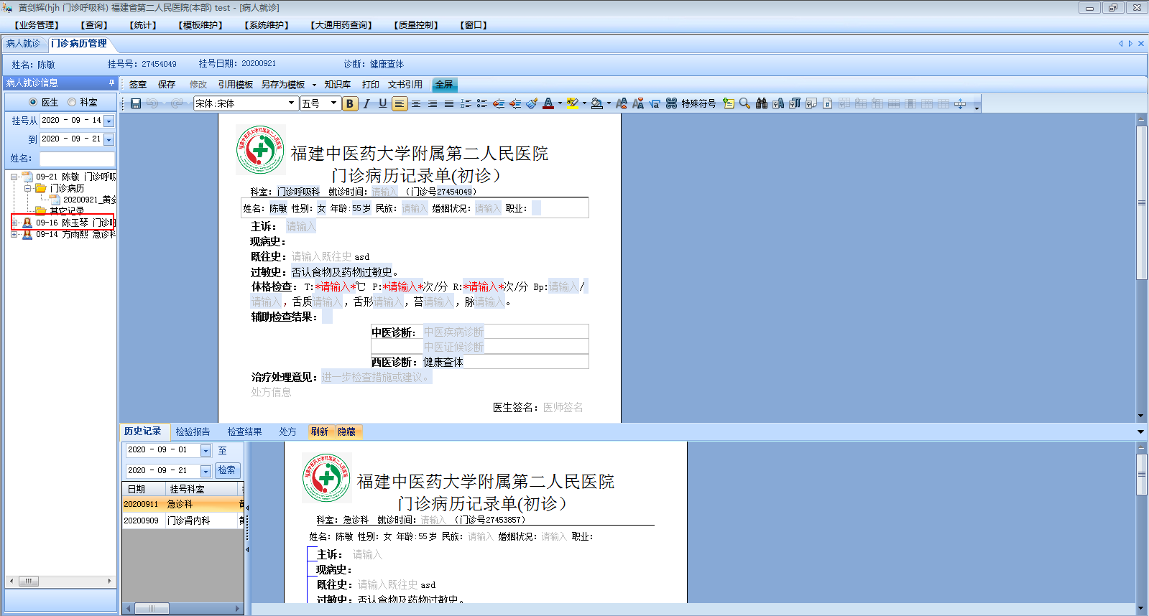Open the history start date dropdown
The image size is (1149, 616).
(x=206, y=450)
